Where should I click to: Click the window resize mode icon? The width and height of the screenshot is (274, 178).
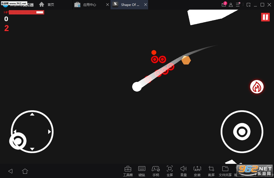point(248,5)
